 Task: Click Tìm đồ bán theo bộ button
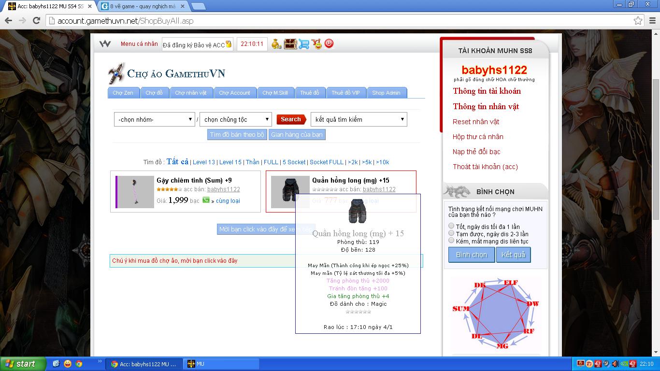[237, 135]
